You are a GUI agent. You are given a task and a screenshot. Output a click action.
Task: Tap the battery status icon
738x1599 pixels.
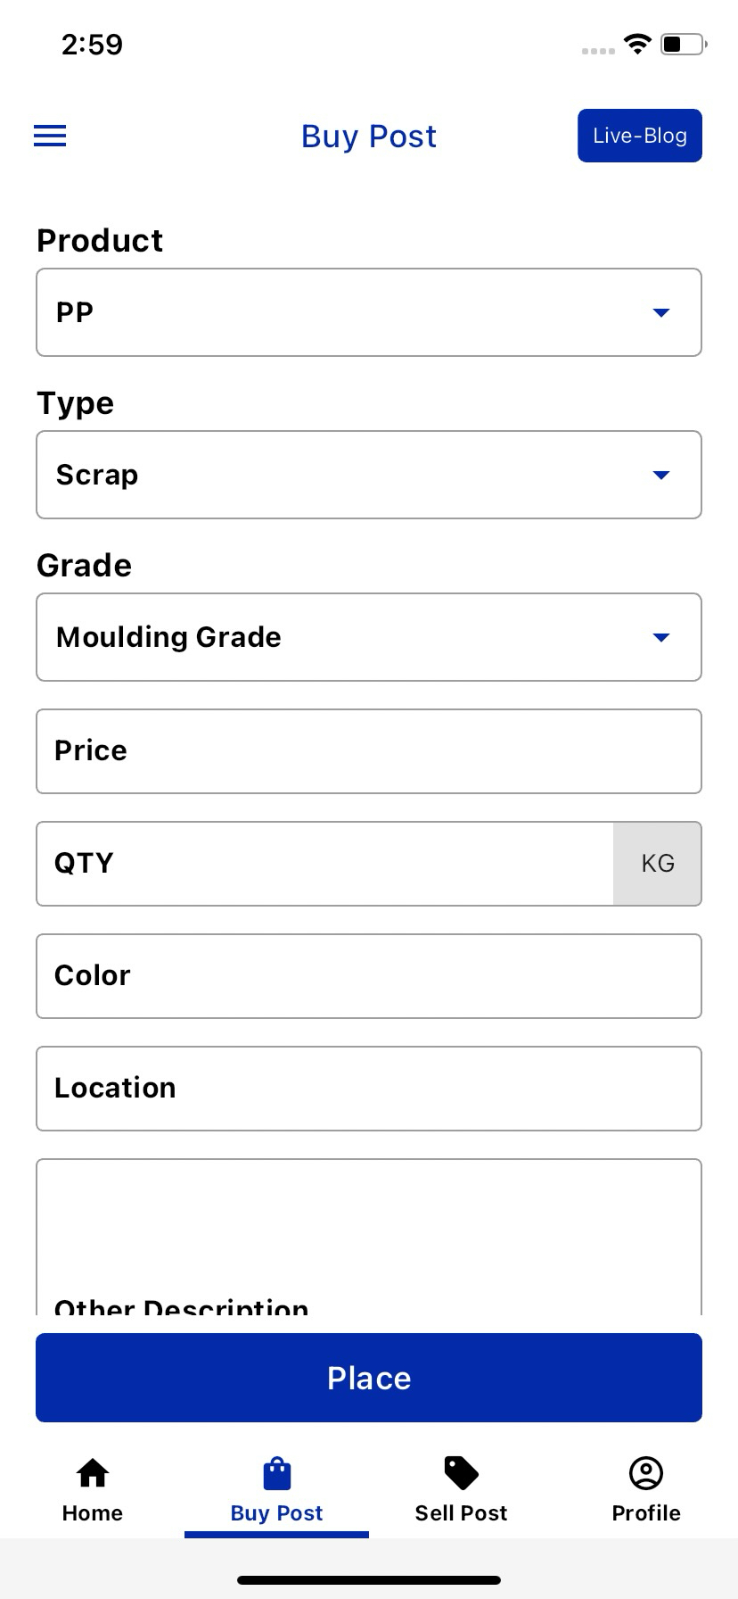684,44
